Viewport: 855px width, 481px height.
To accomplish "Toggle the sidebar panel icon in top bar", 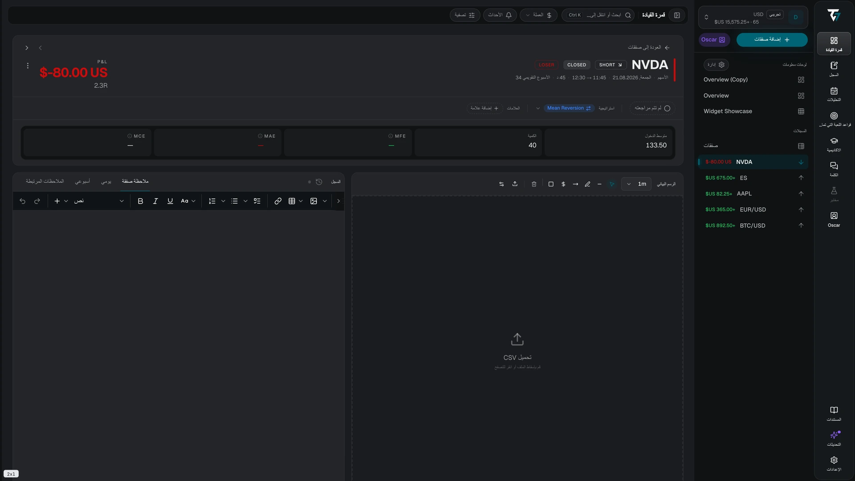I will pos(677,15).
